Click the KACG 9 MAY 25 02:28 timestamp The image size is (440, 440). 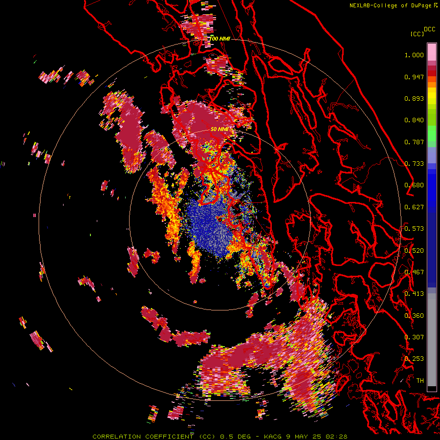click(x=306, y=437)
